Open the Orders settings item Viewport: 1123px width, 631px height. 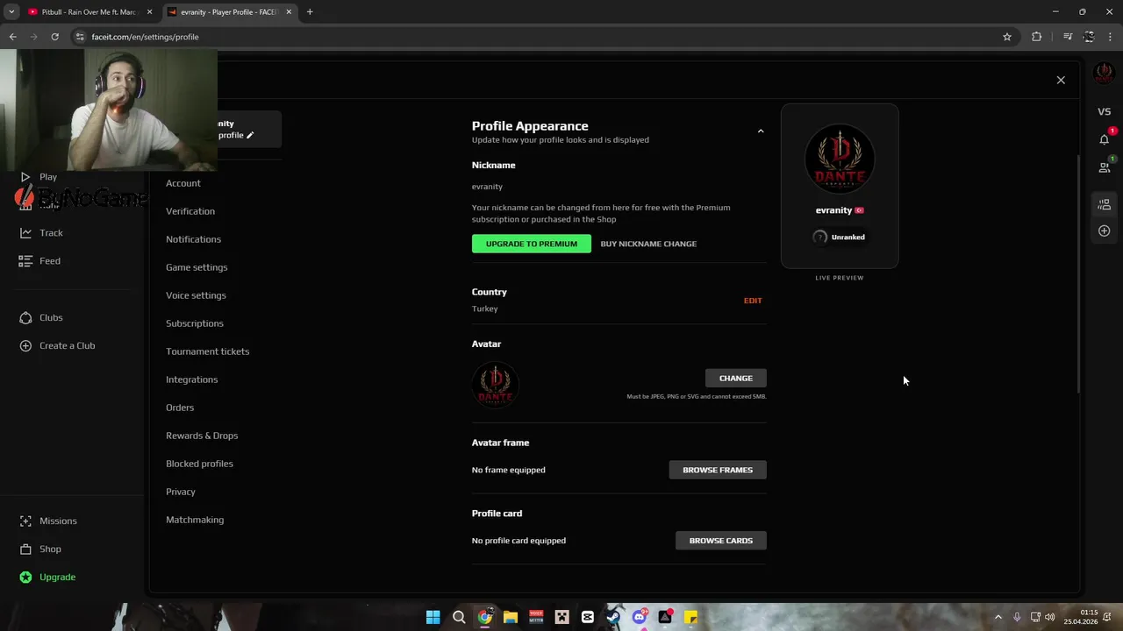[x=180, y=408]
